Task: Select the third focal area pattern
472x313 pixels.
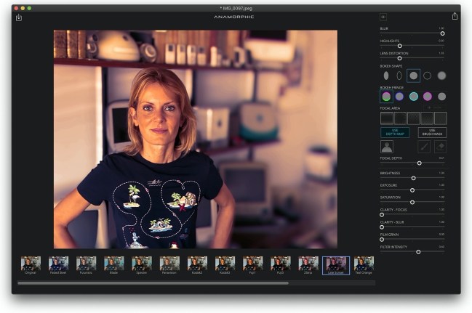Action: pos(414,118)
